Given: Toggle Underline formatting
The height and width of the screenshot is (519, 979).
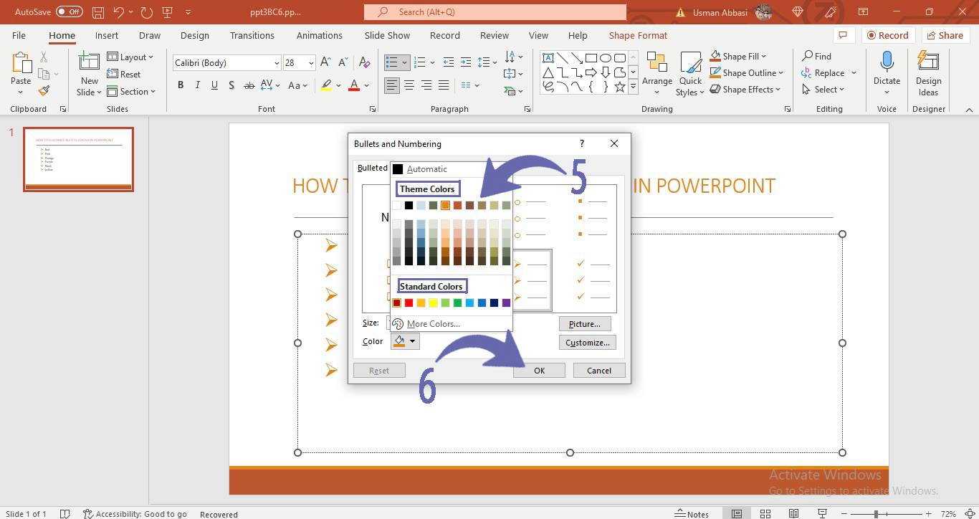Looking at the screenshot, I should point(214,85).
